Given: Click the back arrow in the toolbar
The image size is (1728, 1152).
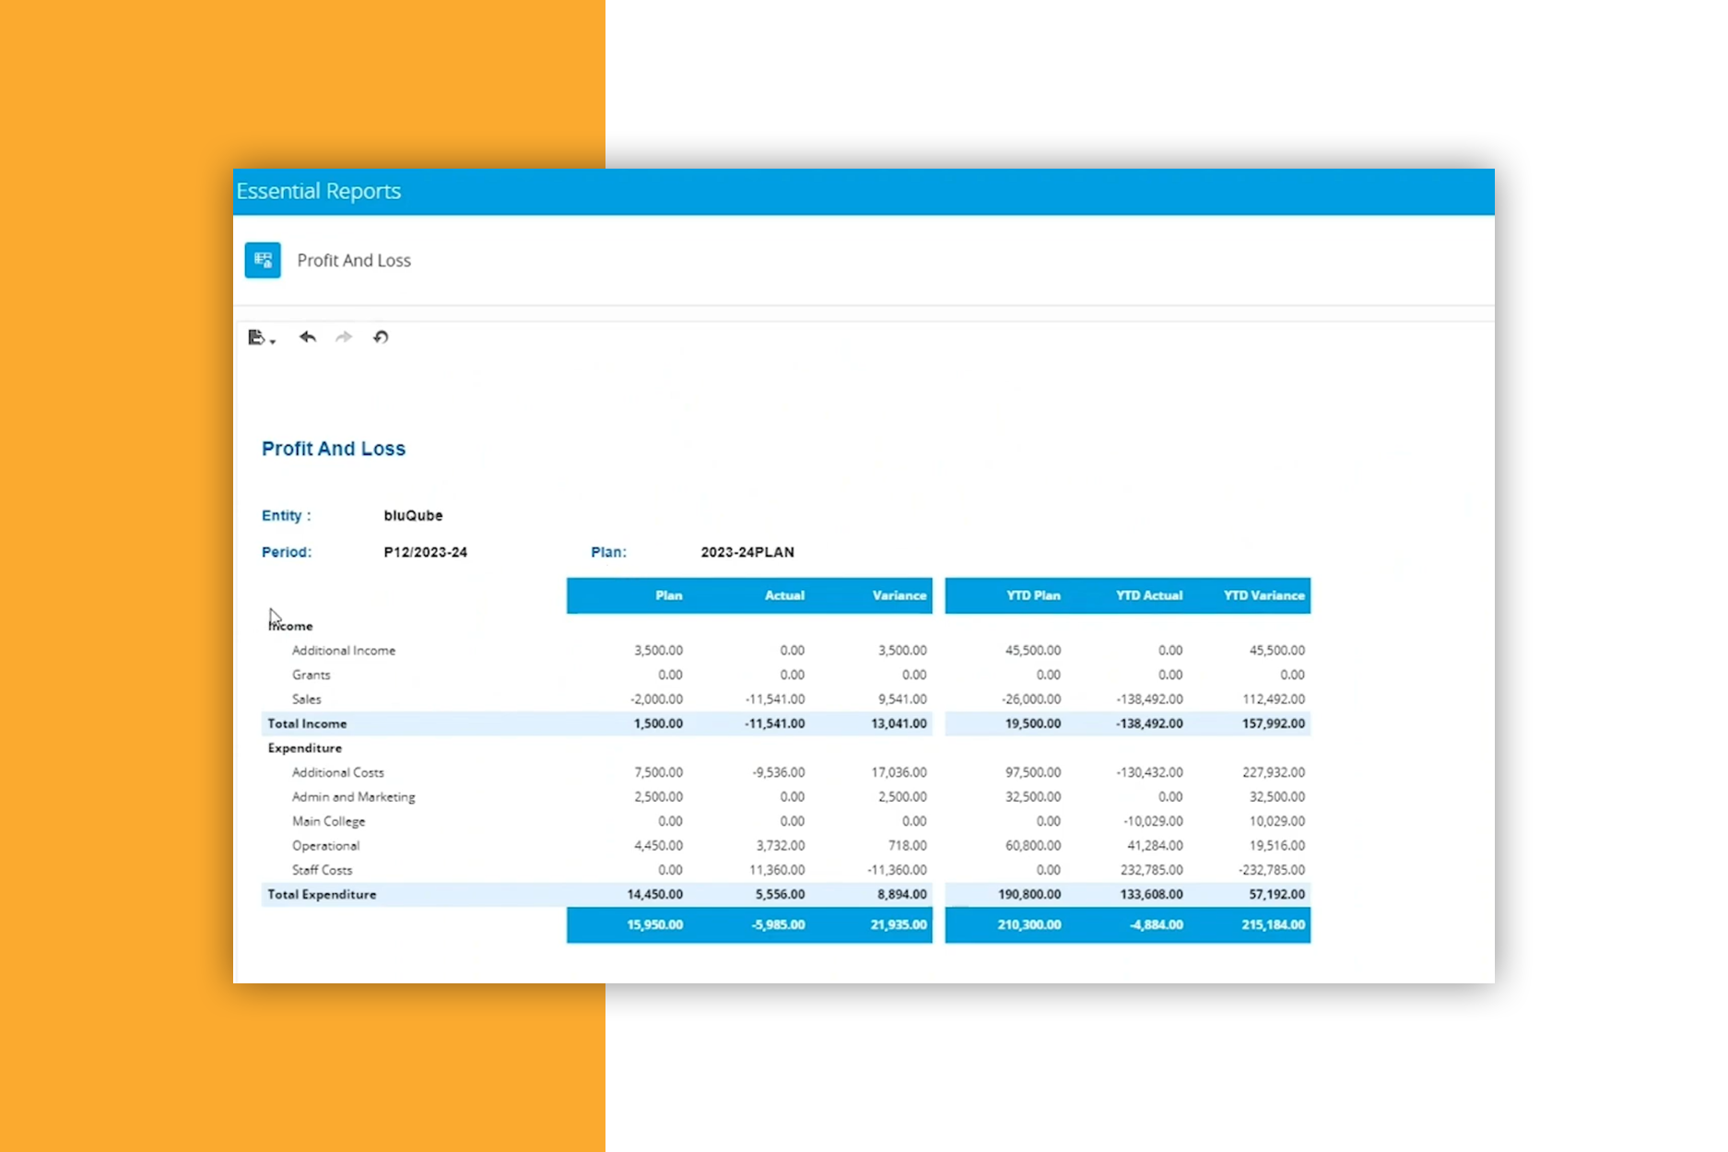Looking at the screenshot, I should (x=308, y=337).
